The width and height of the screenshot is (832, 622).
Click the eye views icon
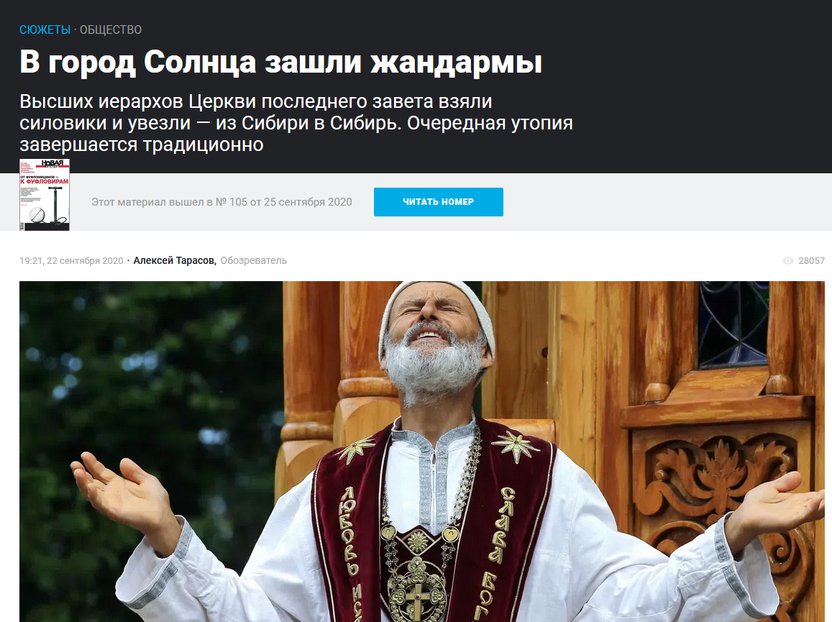788,260
